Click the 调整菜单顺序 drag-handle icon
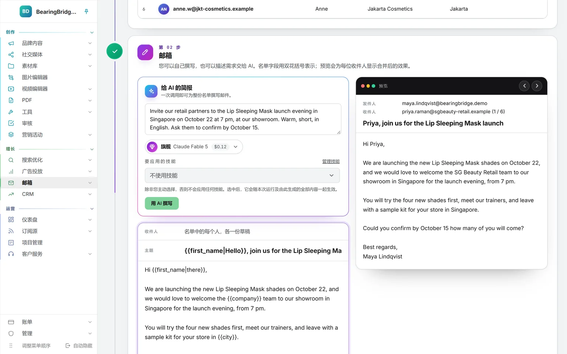567x354 pixels. pyautogui.click(x=11, y=346)
